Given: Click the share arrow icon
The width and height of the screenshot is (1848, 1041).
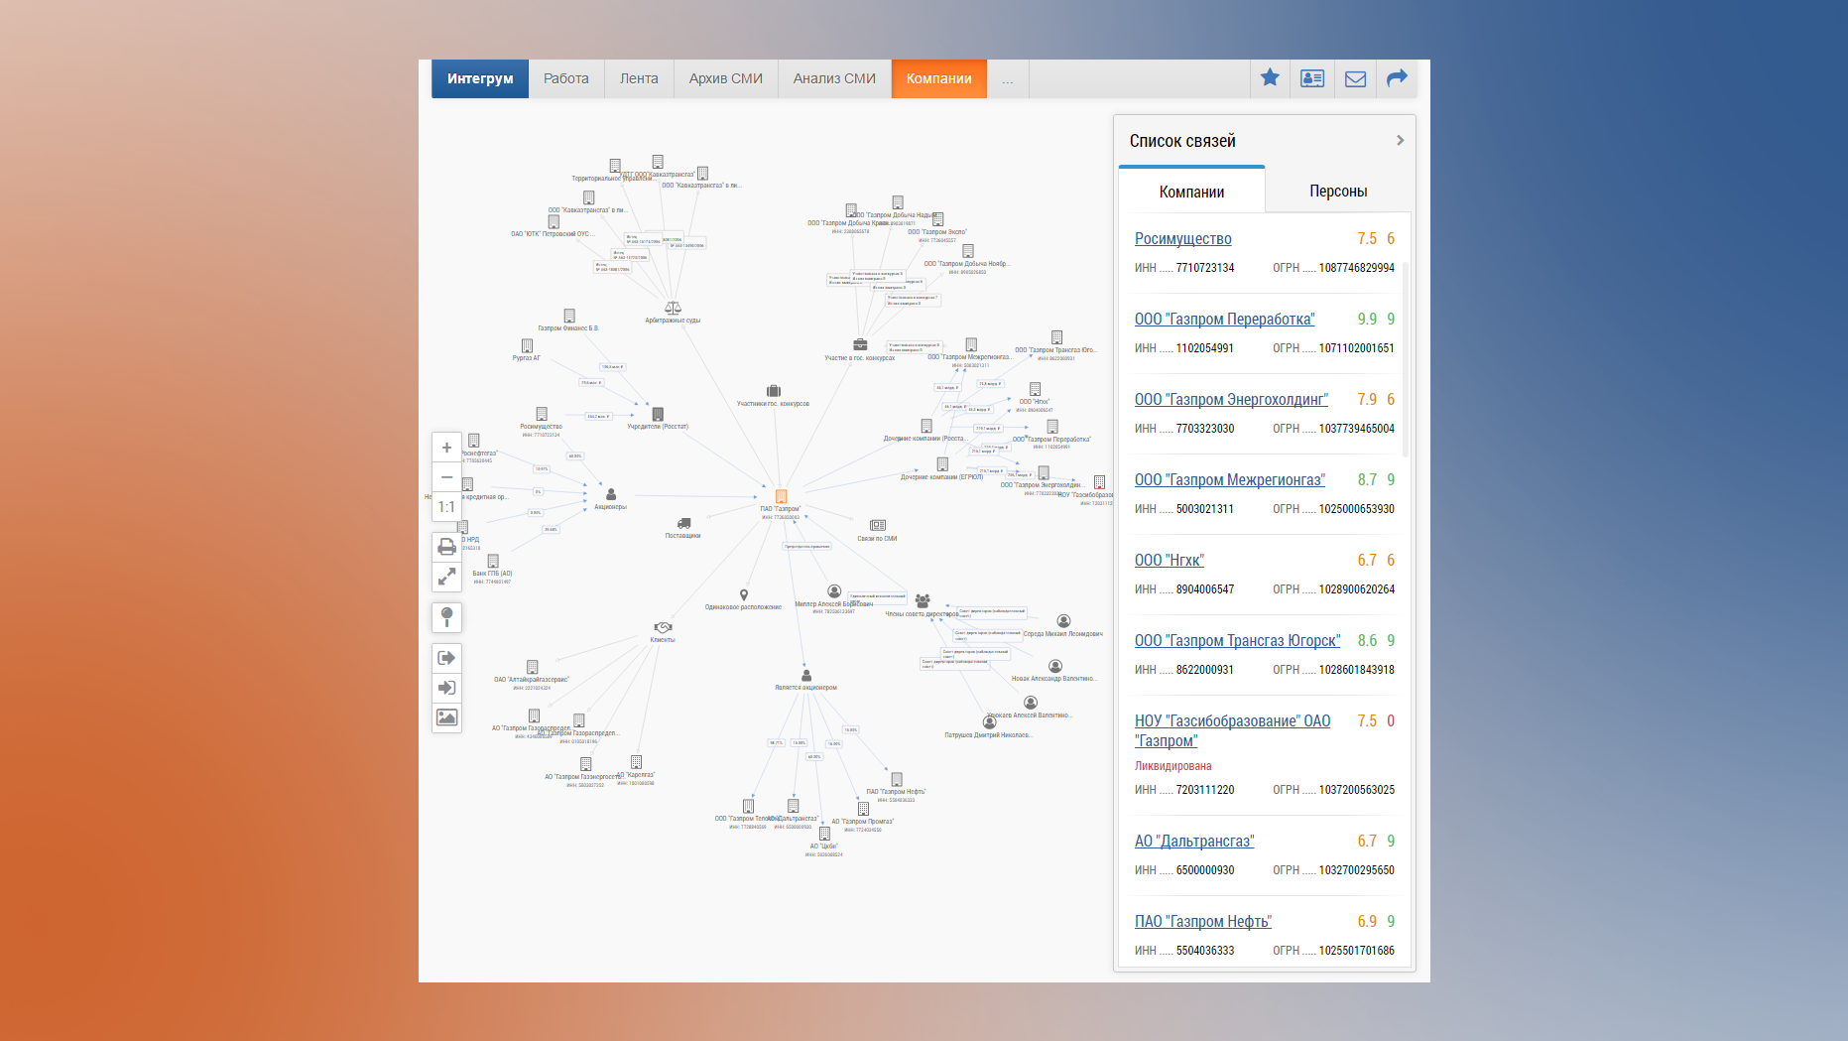Looking at the screenshot, I should [x=1397, y=78].
